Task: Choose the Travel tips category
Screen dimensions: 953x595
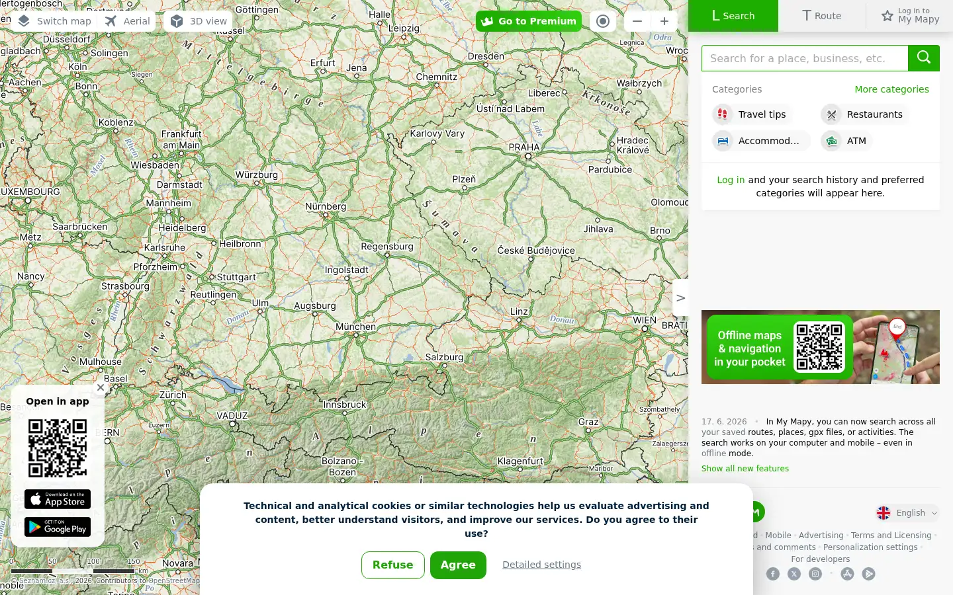Action: [752, 114]
